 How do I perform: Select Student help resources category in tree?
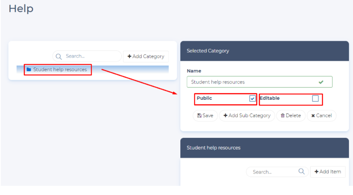[x=60, y=70]
